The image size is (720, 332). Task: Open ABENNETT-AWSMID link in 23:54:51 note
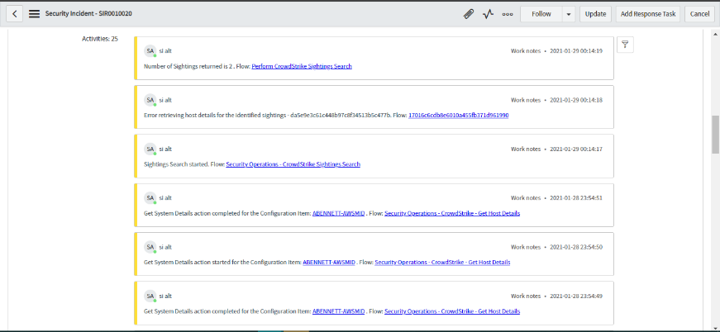tap(338, 213)
